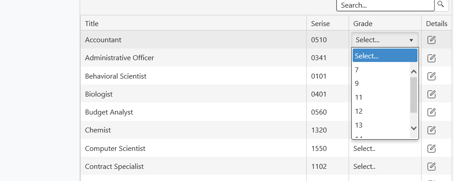
Task: Sort by the Title column header
Action: [92, 23]
